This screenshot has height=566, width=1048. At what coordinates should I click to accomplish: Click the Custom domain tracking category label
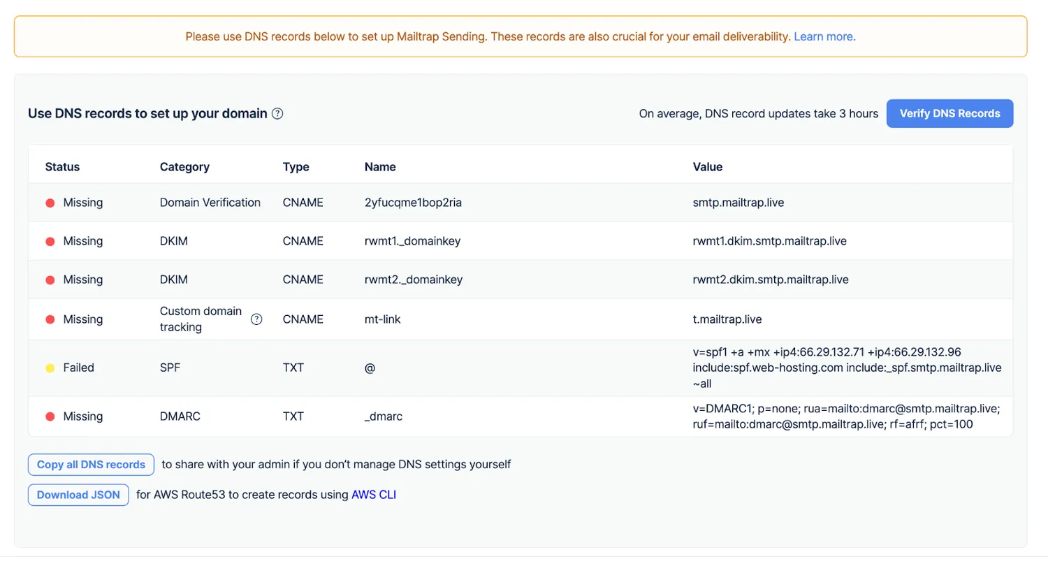[x=201, y=319]
